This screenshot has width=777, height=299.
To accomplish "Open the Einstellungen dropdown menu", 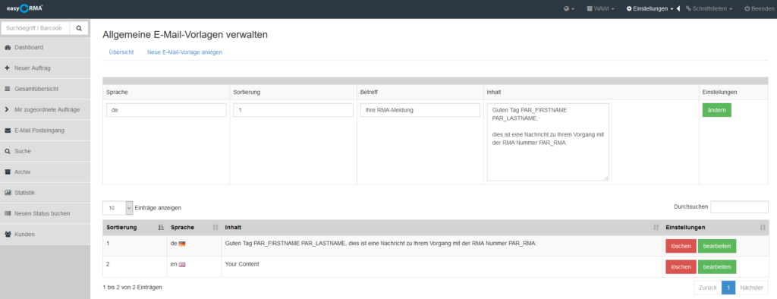I will click(x=650, y=9).
